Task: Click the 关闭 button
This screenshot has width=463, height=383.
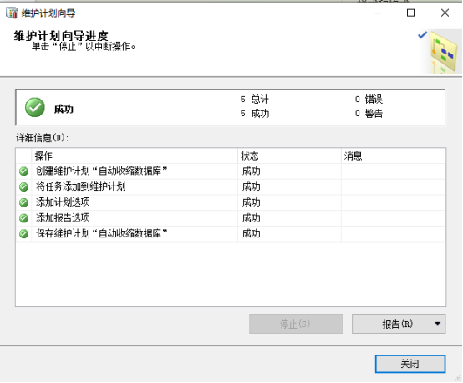Action: click(410, 364)
